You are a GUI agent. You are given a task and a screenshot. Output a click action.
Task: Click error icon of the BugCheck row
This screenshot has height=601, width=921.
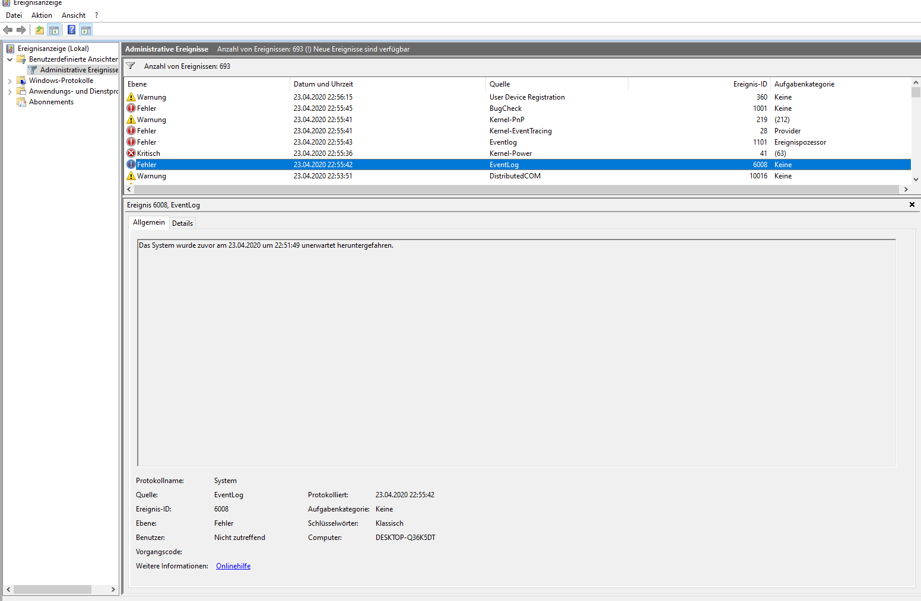[131, 108]
